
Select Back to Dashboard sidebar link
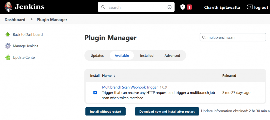(28, 35)
